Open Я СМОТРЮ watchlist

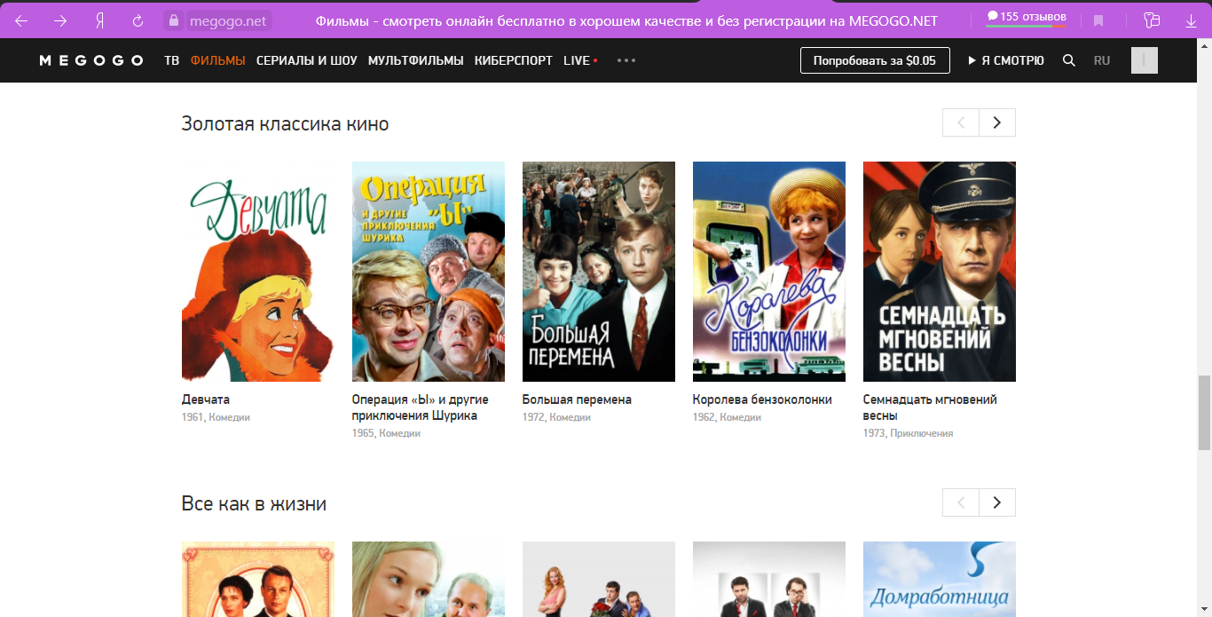pos(1006,60)
